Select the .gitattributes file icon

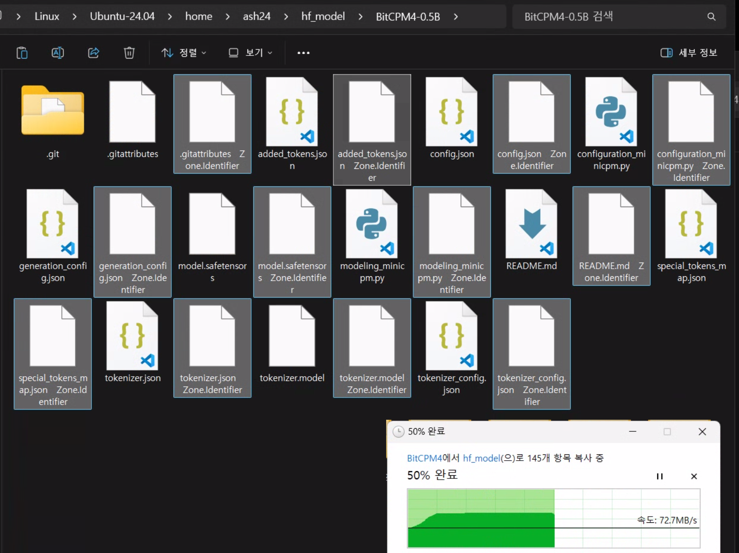[133, 111]
